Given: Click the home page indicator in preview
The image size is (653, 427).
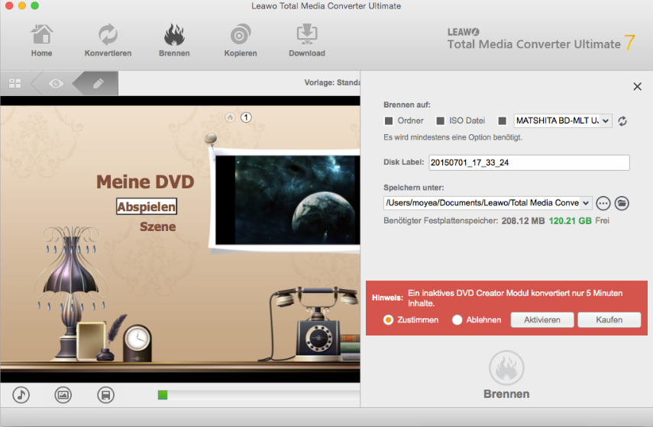Looking at the screenshot, I should [x=231, y=117].
